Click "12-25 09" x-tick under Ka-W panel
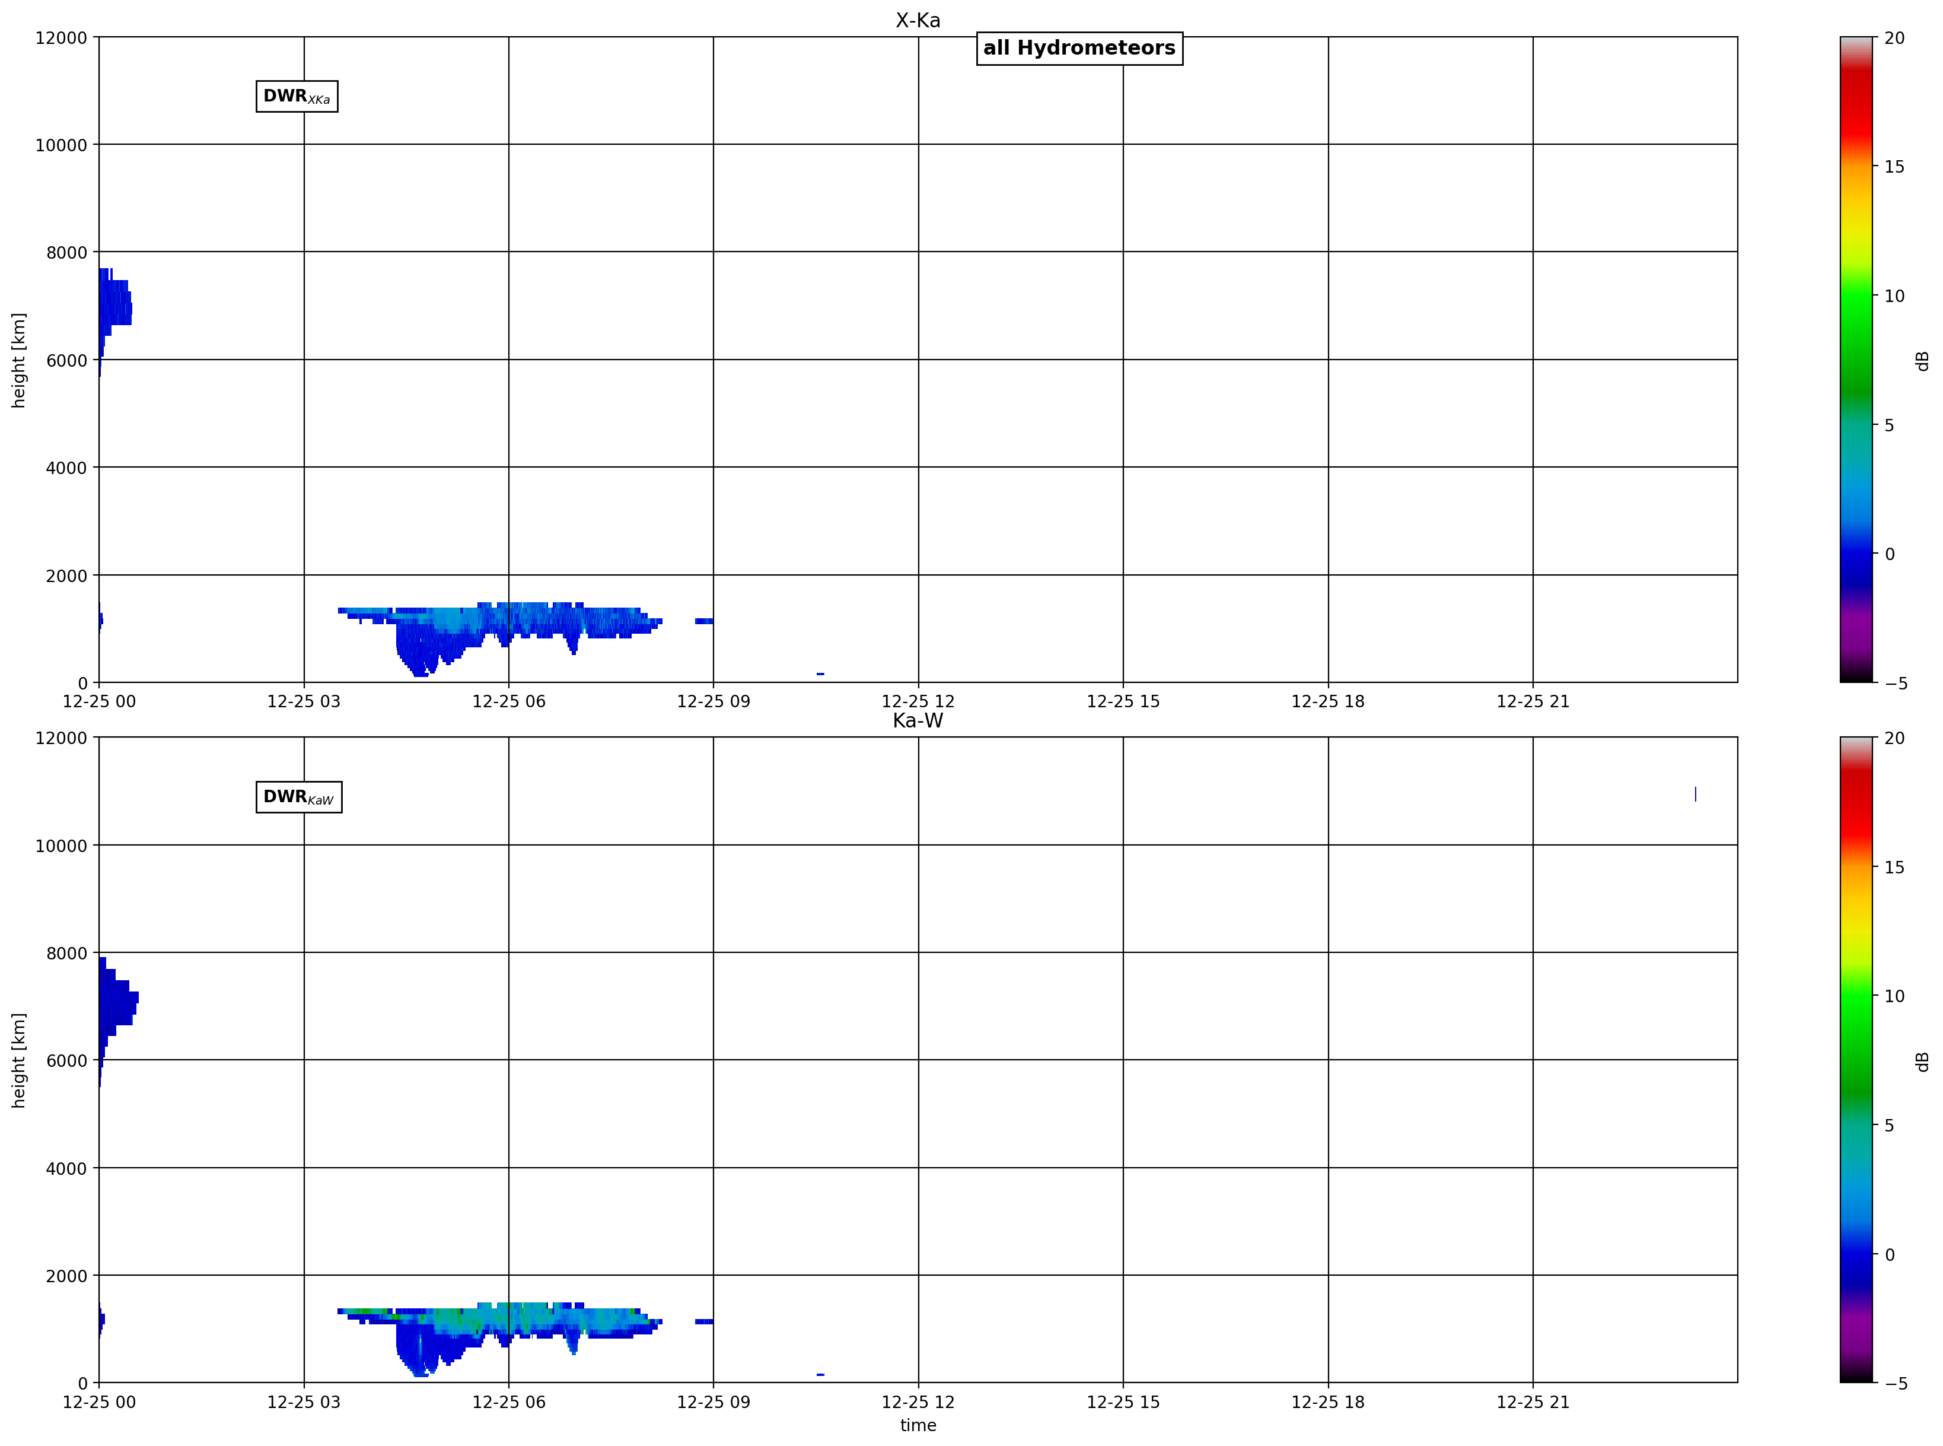Image resolution: width=1943 pixels, height=1446 pixels. click(x=713, y=1401)
